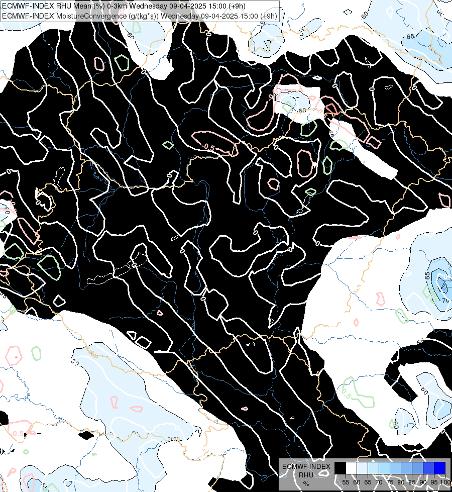Select the 65-70 legend swatch
The height and width of the screenshot is (492, 452).
373,468
